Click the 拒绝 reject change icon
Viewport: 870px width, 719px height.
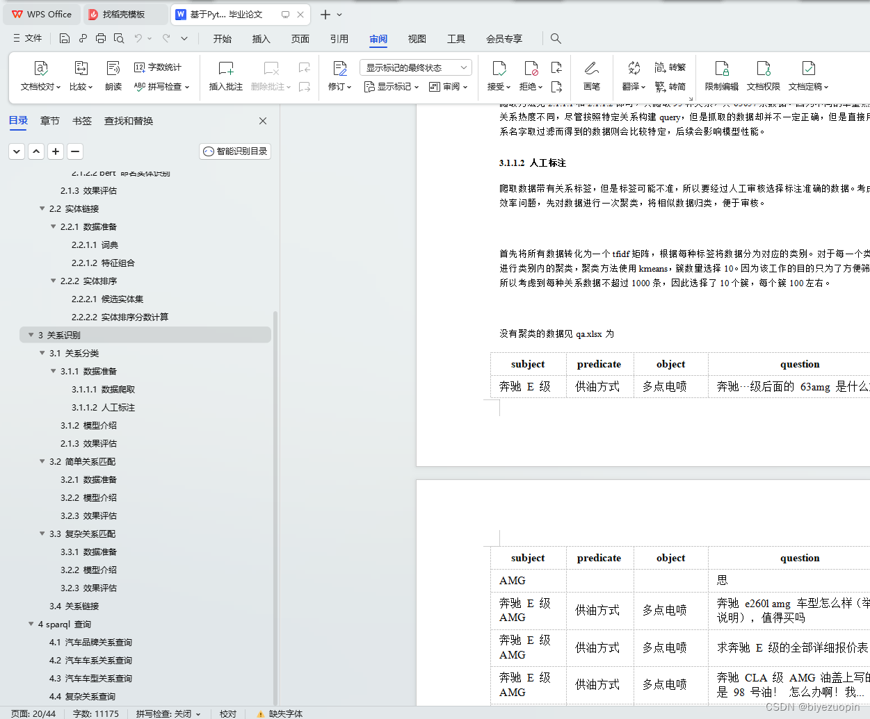tap(531, 68)
